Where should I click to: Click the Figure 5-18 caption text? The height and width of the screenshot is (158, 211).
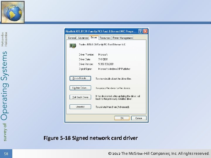pos(91,138)
